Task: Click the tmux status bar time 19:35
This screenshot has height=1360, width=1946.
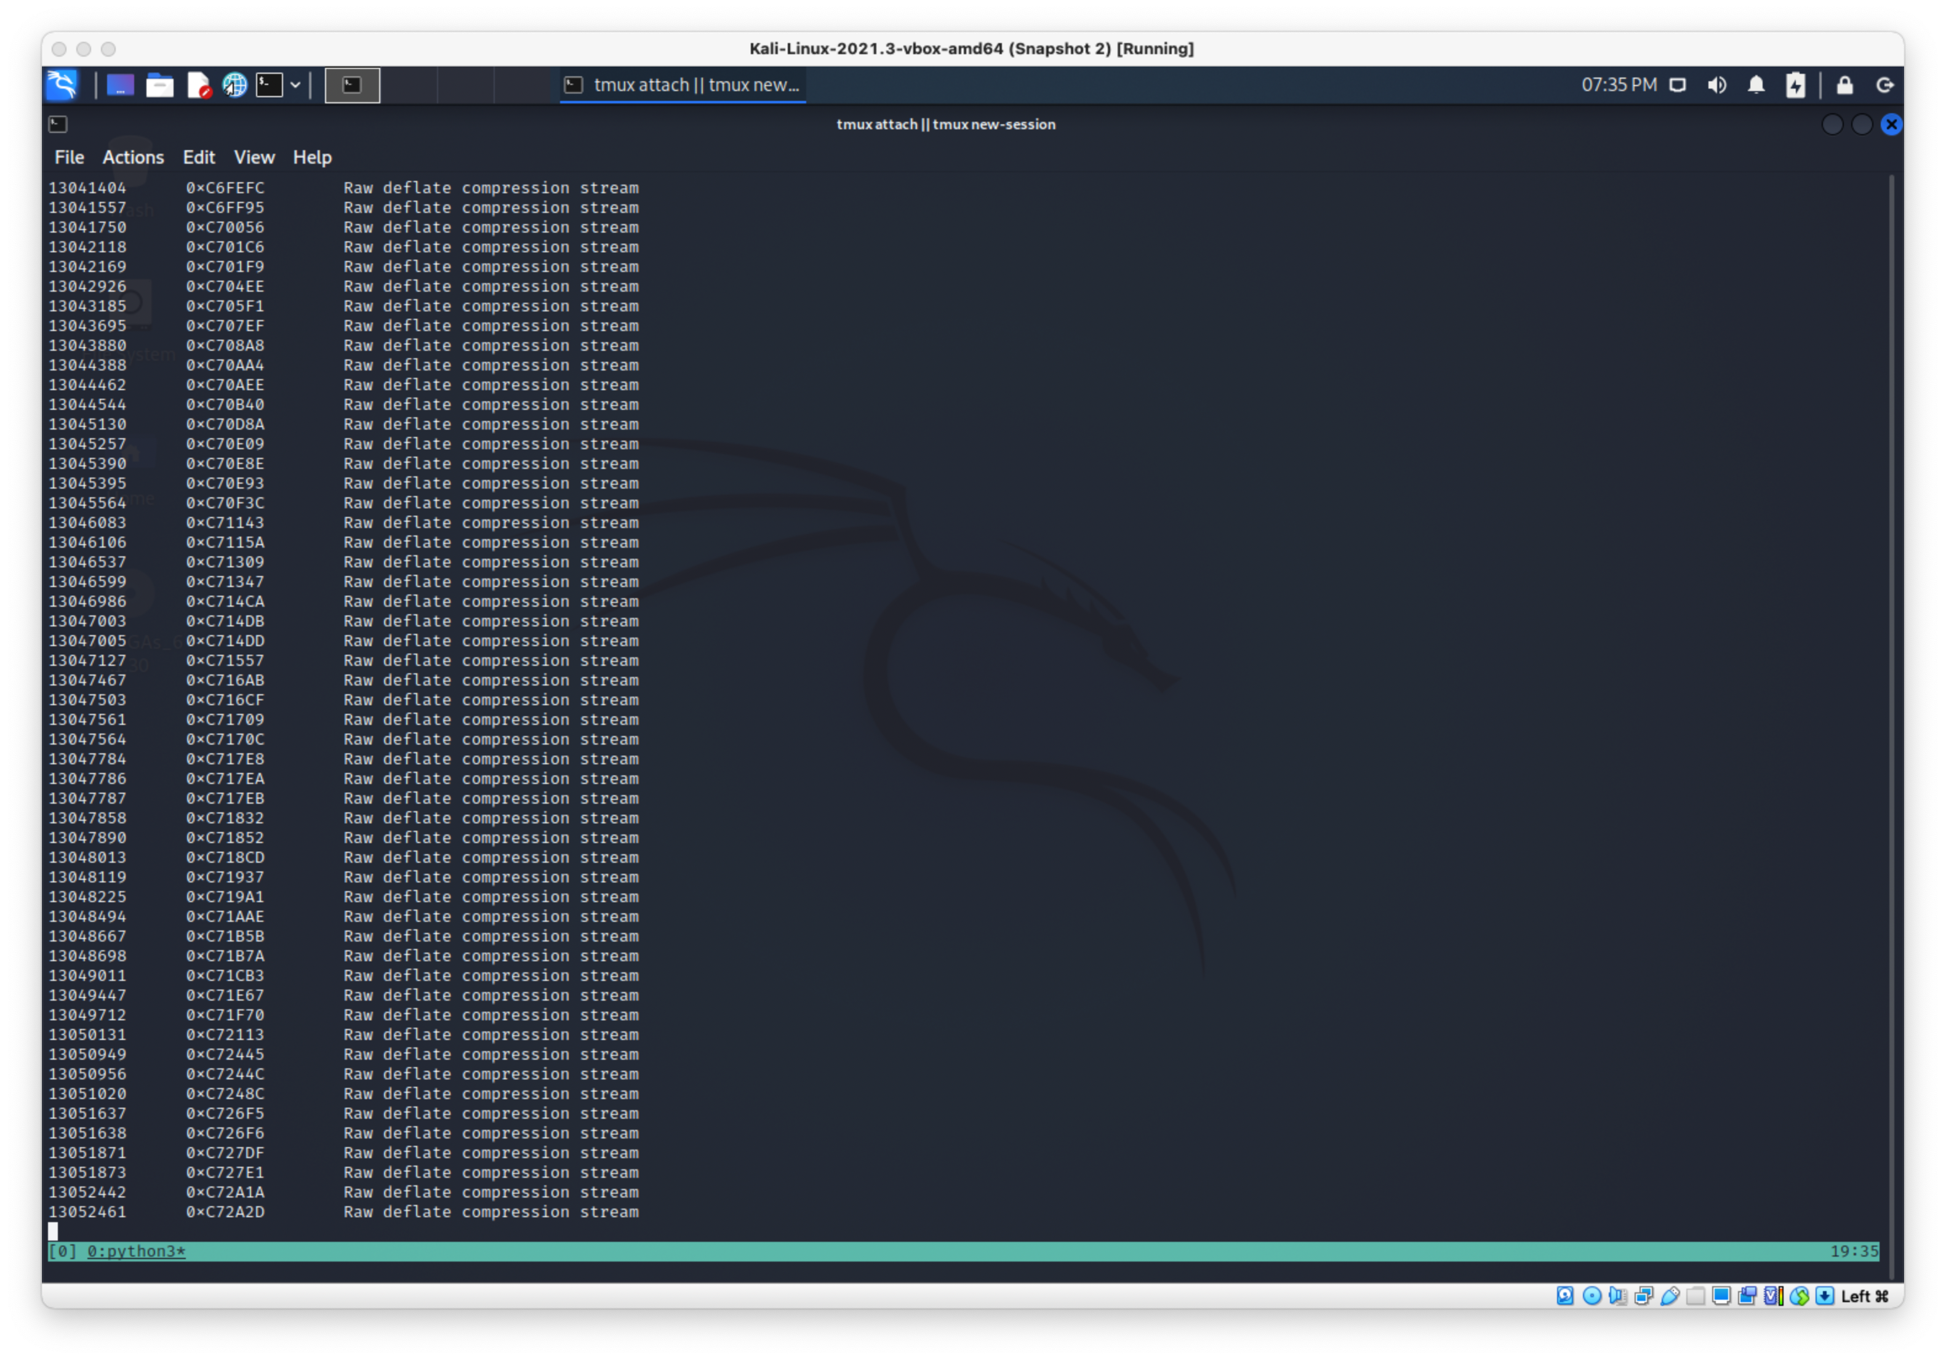Action: (1854, 1250)
